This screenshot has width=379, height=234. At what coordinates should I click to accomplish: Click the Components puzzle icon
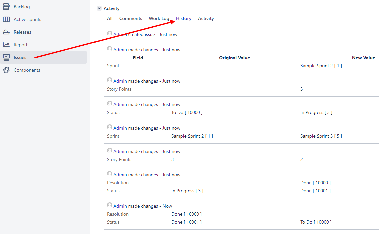click(x=6, y=70)
